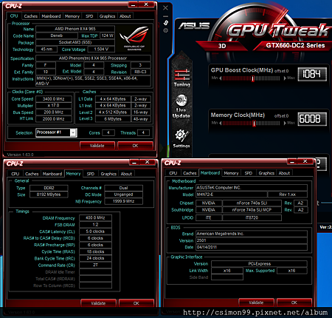Click the BIOS Date value 04/14/2011
The width and height of the screenshot is (332, 318).
pos(252,247)
